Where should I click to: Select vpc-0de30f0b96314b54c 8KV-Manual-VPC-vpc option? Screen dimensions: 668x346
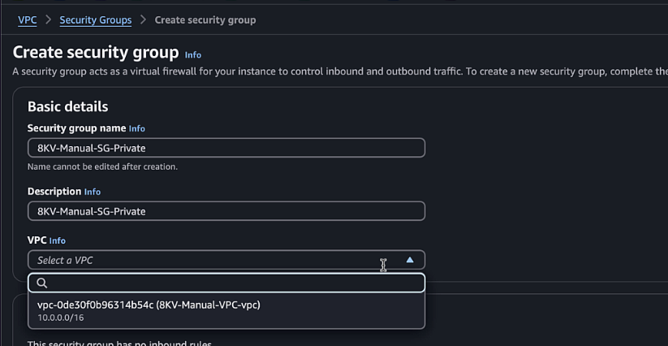click(x=226, y=310)
